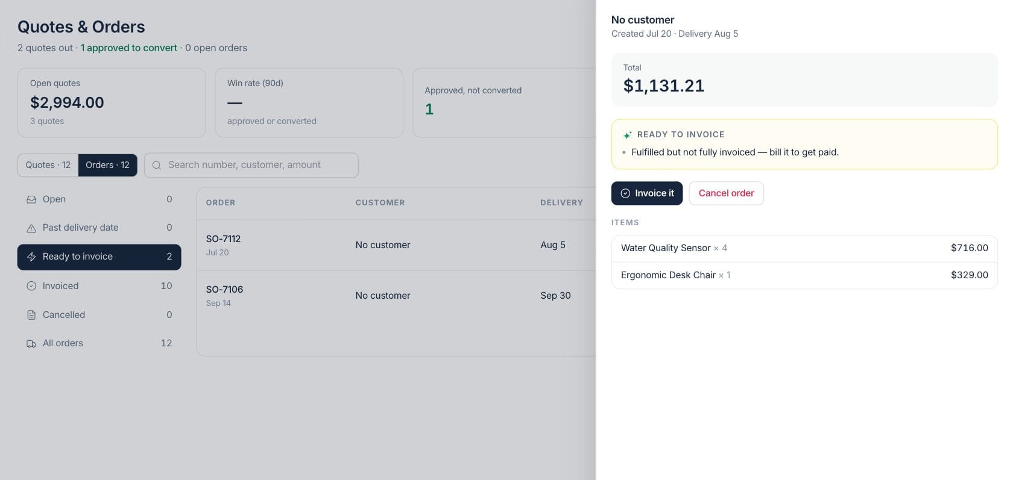Click the $716.00 item price
1013x480 pixels.
click(x=970, y=248)
